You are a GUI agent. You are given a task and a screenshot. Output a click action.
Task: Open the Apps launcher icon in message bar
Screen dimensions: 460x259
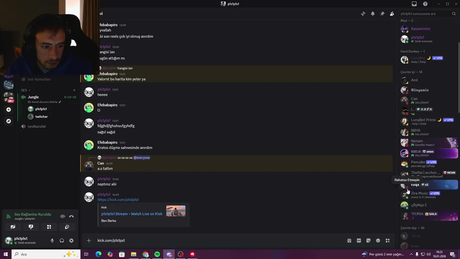[x=387, y=241]
